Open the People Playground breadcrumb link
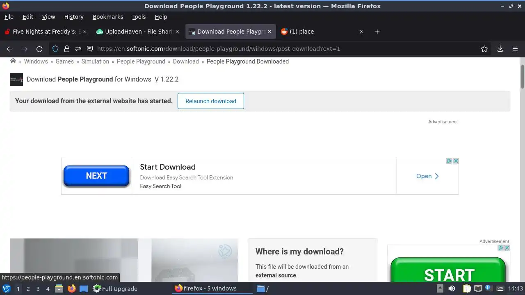 click(141, 61)
